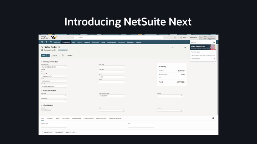Switch to the Billing subtab
The image size is (257, 144).
57,118
